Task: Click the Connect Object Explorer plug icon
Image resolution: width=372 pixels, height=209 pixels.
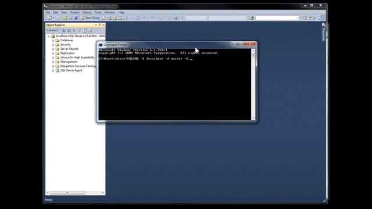Action: [x=63, y=30]
